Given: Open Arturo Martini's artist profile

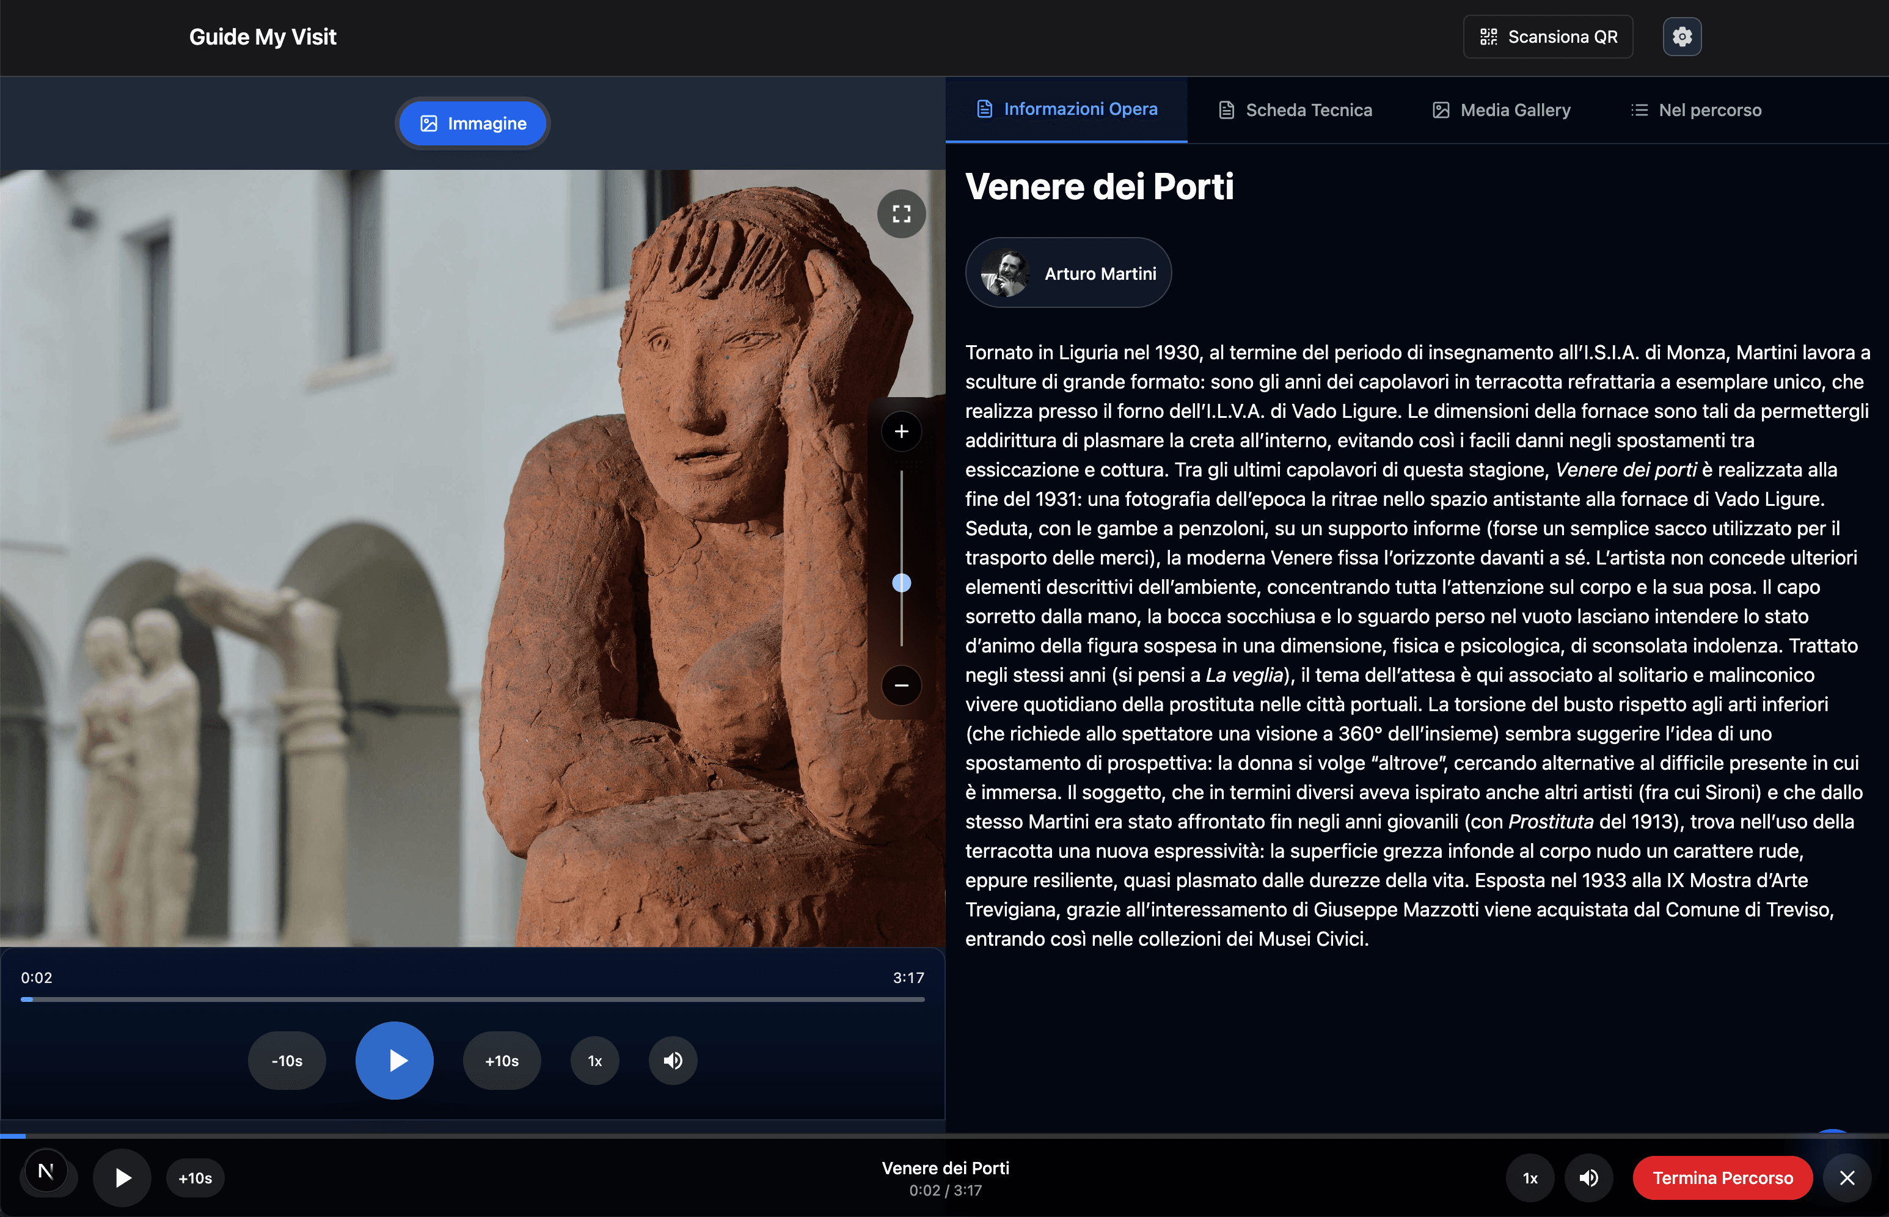Looking at the screenshot, I should tap(1068, 272).
